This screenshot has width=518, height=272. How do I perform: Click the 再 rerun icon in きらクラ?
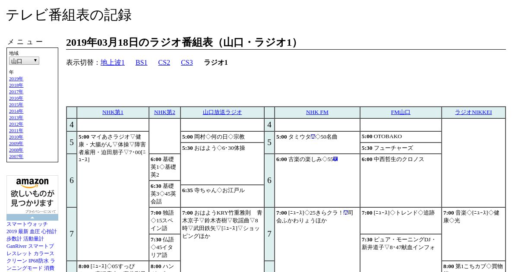click(x=346, y=213)
